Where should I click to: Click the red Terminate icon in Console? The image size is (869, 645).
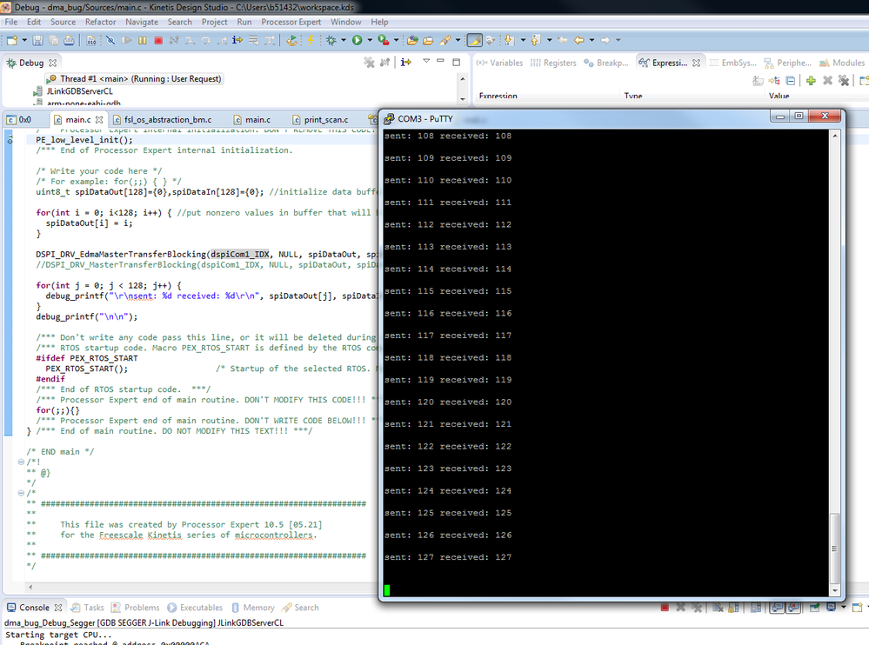coord(665,608)
